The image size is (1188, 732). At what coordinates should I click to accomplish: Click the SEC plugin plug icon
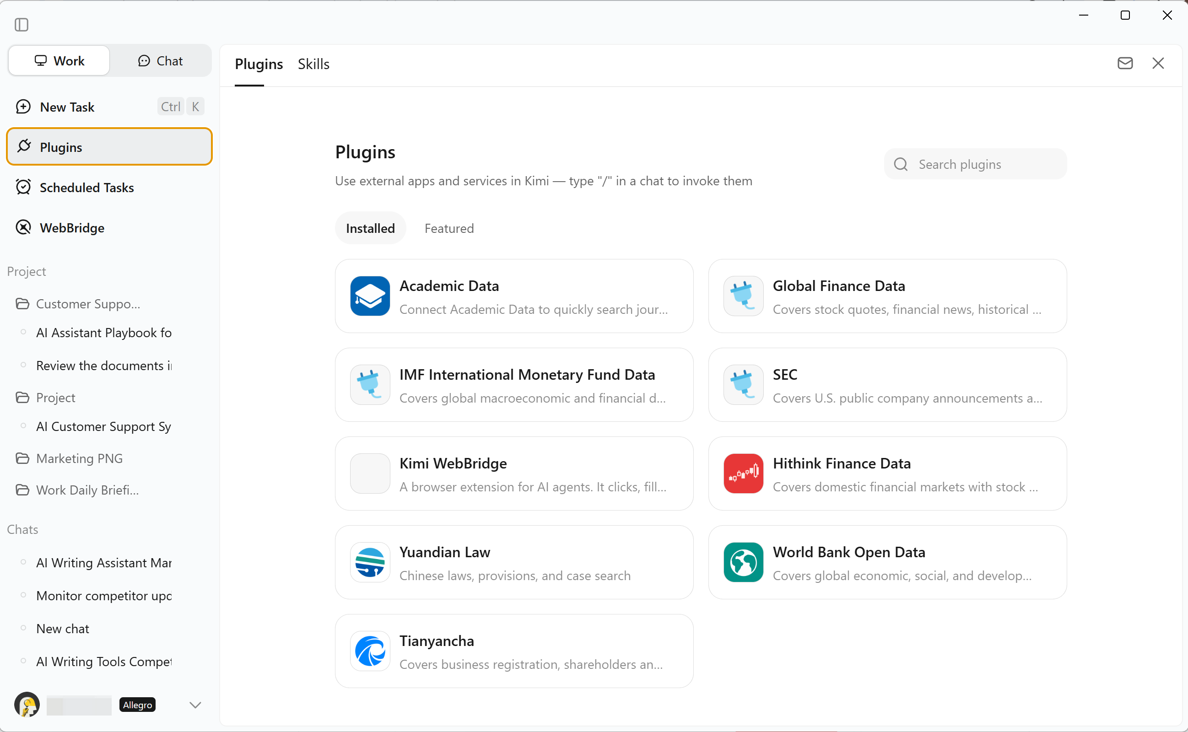743,384
